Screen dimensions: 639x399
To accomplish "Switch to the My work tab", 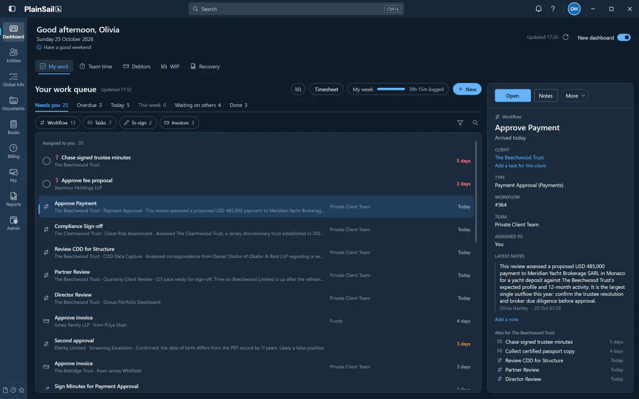I will [54, 66].
